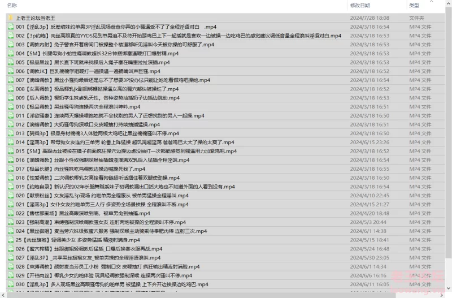
Task: Click the MP4 file icon for item 003
Action: (11, 45)
